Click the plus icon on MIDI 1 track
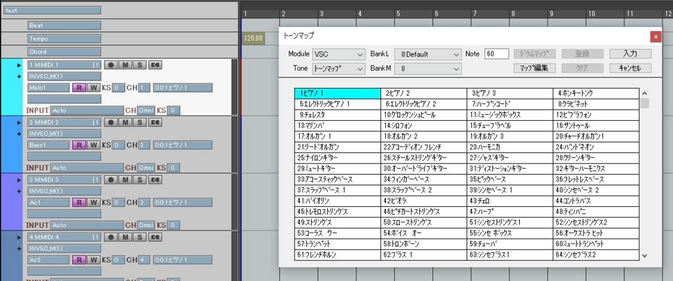 (19, 76)
